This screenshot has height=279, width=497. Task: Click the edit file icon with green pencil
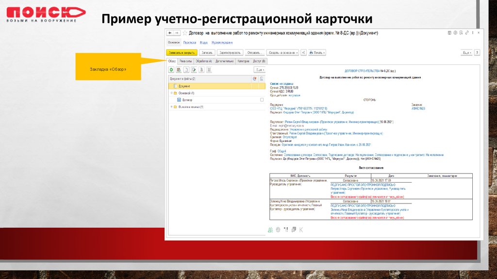click(x=194, y=70)
